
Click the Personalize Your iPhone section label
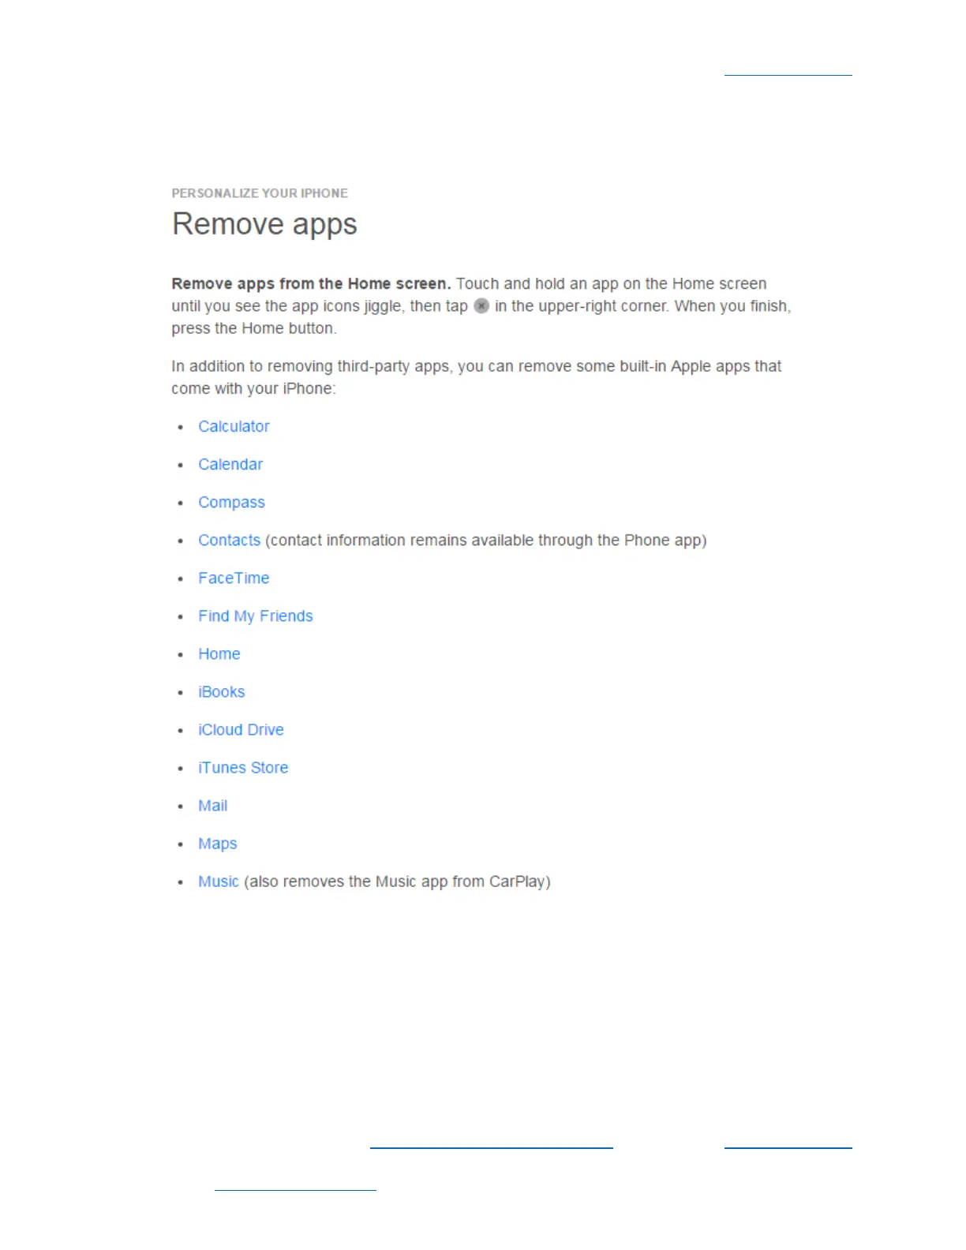click(x=260, y=193)
